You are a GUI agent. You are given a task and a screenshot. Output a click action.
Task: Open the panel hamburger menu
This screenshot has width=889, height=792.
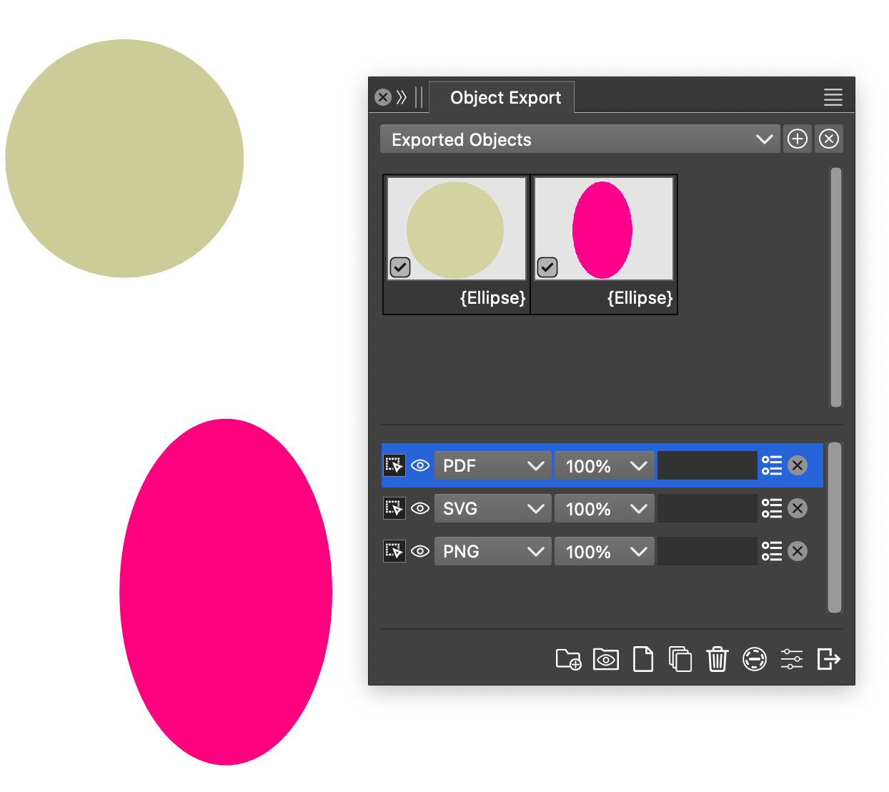point(833,98)
